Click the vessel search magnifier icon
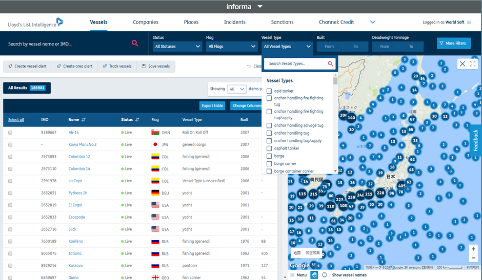 coord(135,44)
